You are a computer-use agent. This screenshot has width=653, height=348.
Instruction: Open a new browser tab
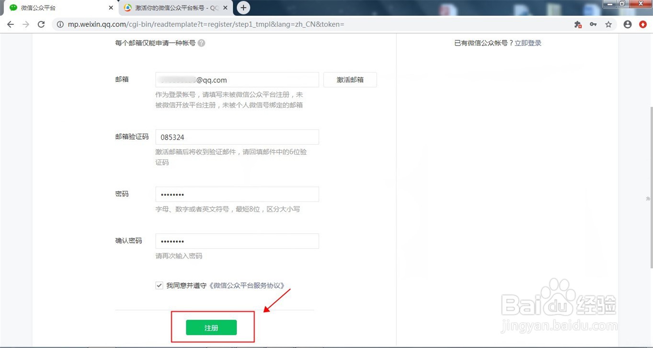tap(243, 8)
